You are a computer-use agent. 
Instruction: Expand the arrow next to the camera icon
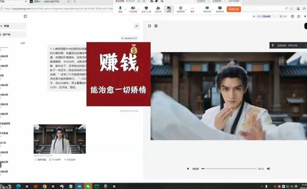pos(139,9)
